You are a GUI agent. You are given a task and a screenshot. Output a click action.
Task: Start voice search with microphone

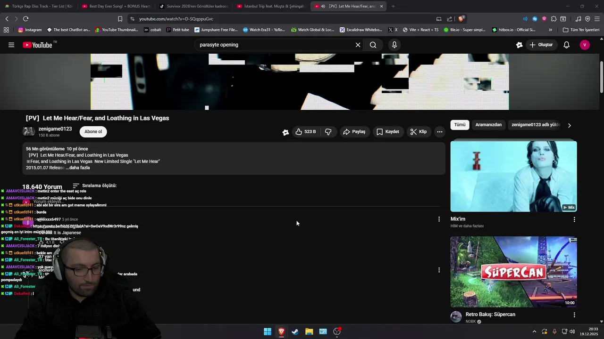tap(394, 45)
